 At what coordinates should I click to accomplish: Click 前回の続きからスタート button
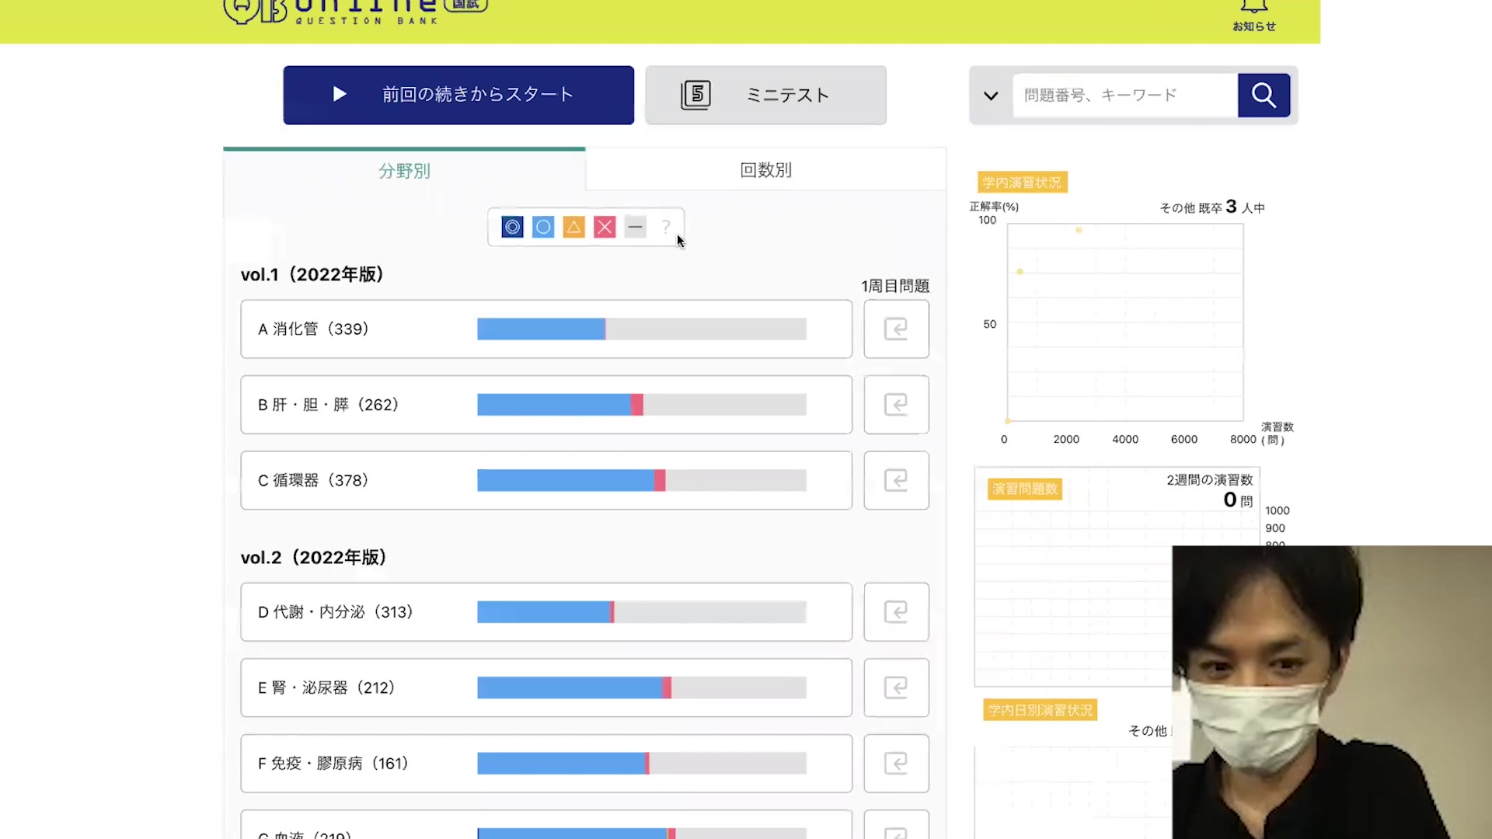(458, 95)
